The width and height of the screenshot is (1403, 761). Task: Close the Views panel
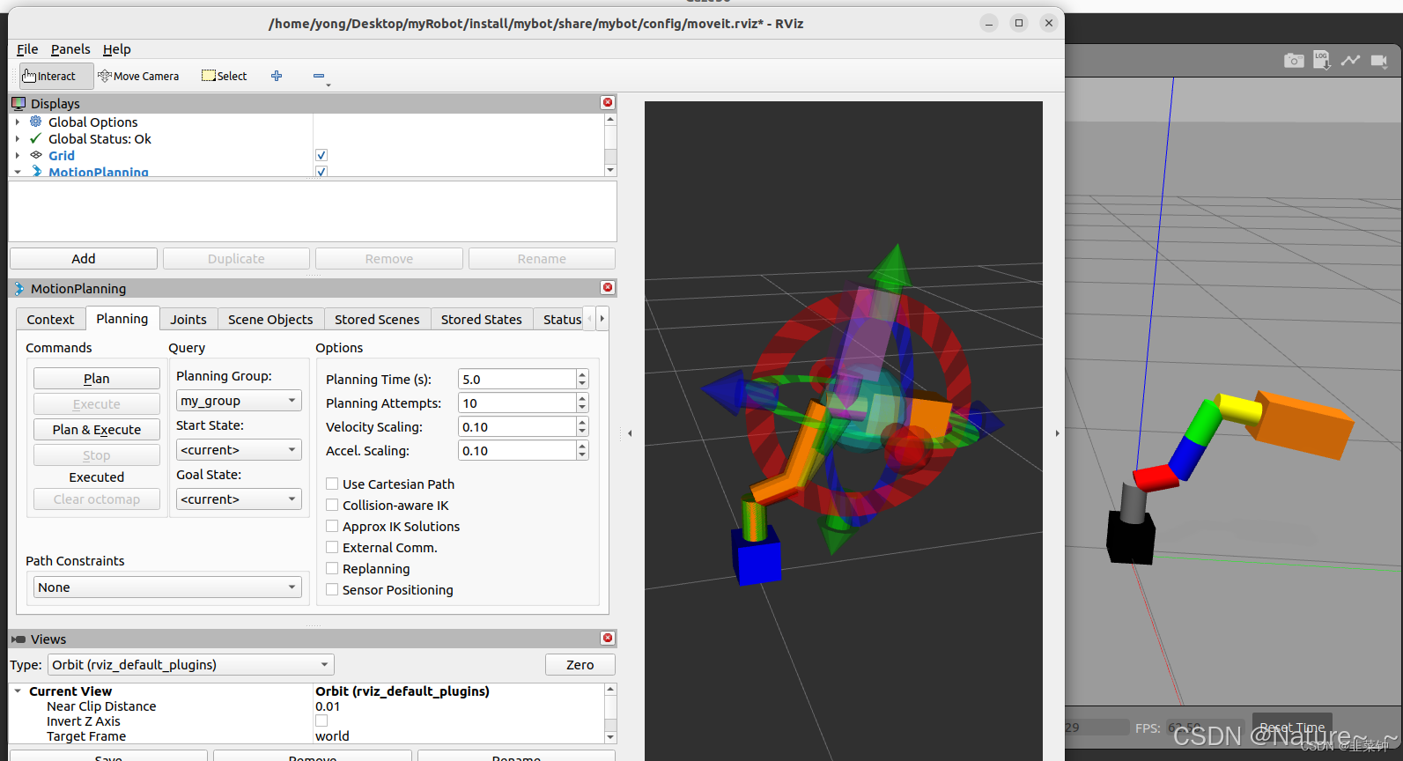[608, 639]
